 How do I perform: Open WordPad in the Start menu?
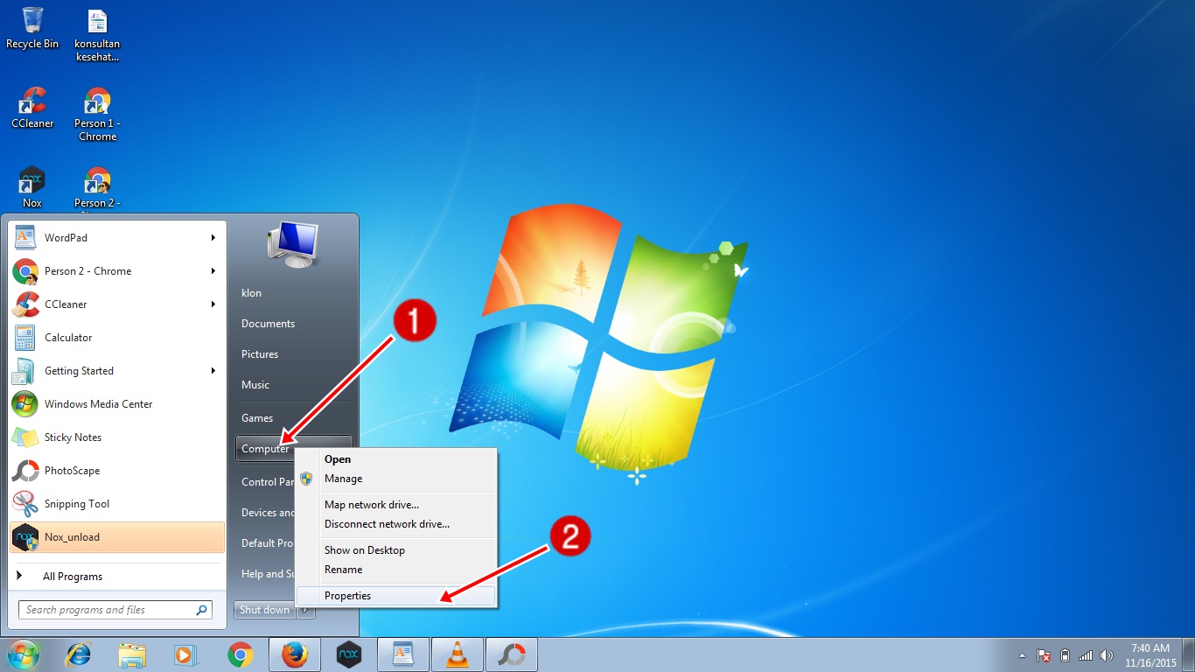[x=116, y=238]
